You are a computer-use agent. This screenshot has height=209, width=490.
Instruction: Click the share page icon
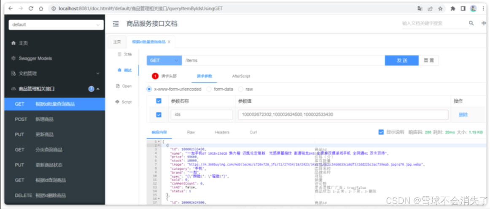point(430,9)
